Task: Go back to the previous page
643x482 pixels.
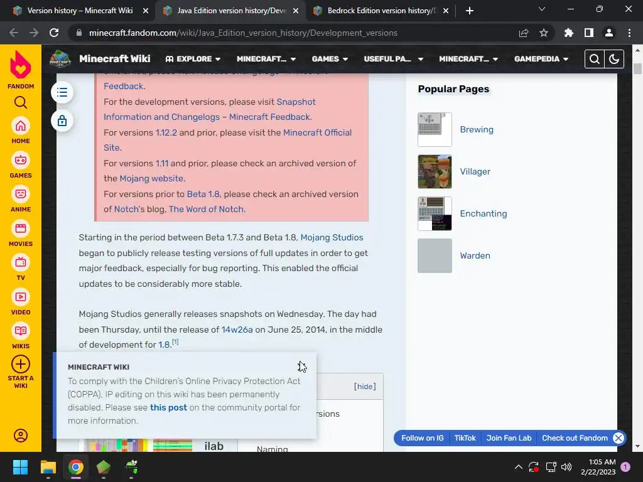Action: tap(14, 33)
